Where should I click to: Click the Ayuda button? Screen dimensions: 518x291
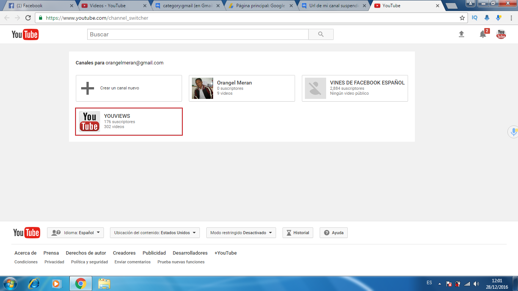(x=334, y=233)
